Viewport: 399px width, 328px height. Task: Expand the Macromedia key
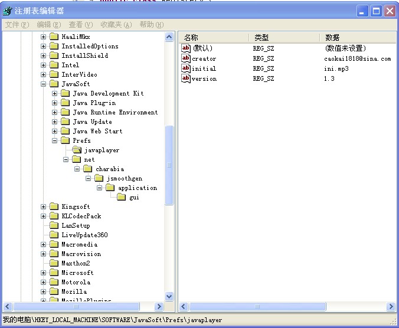click(43, 245)
